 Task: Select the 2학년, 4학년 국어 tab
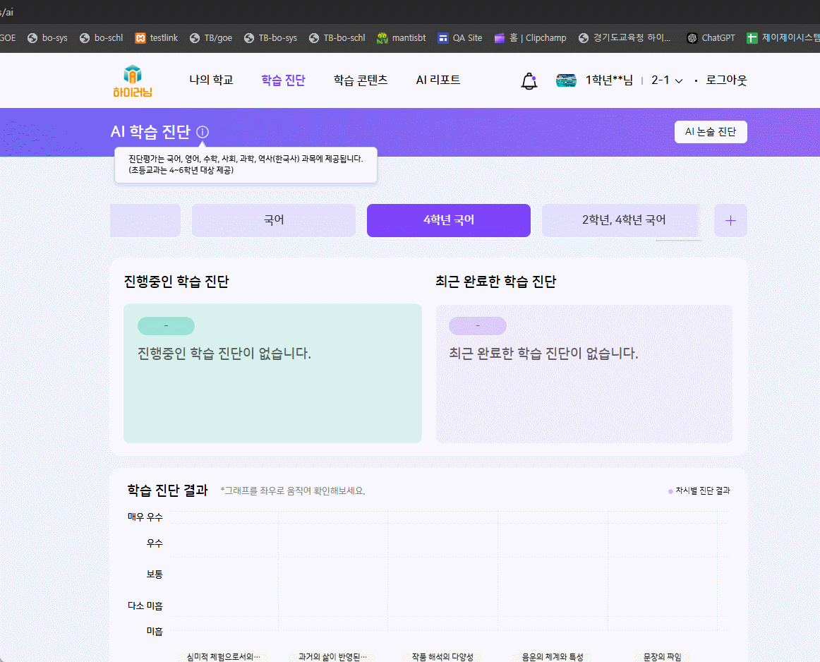click(623, 220)
